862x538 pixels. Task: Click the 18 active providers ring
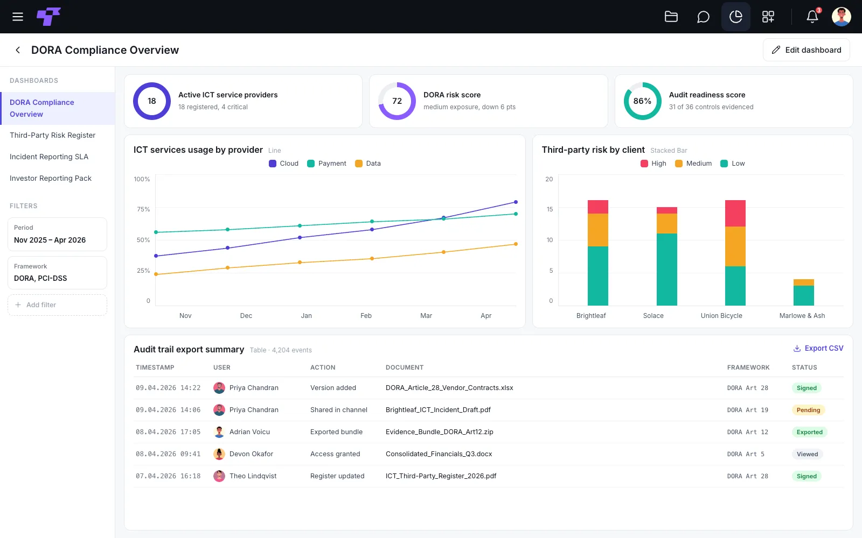152,101
